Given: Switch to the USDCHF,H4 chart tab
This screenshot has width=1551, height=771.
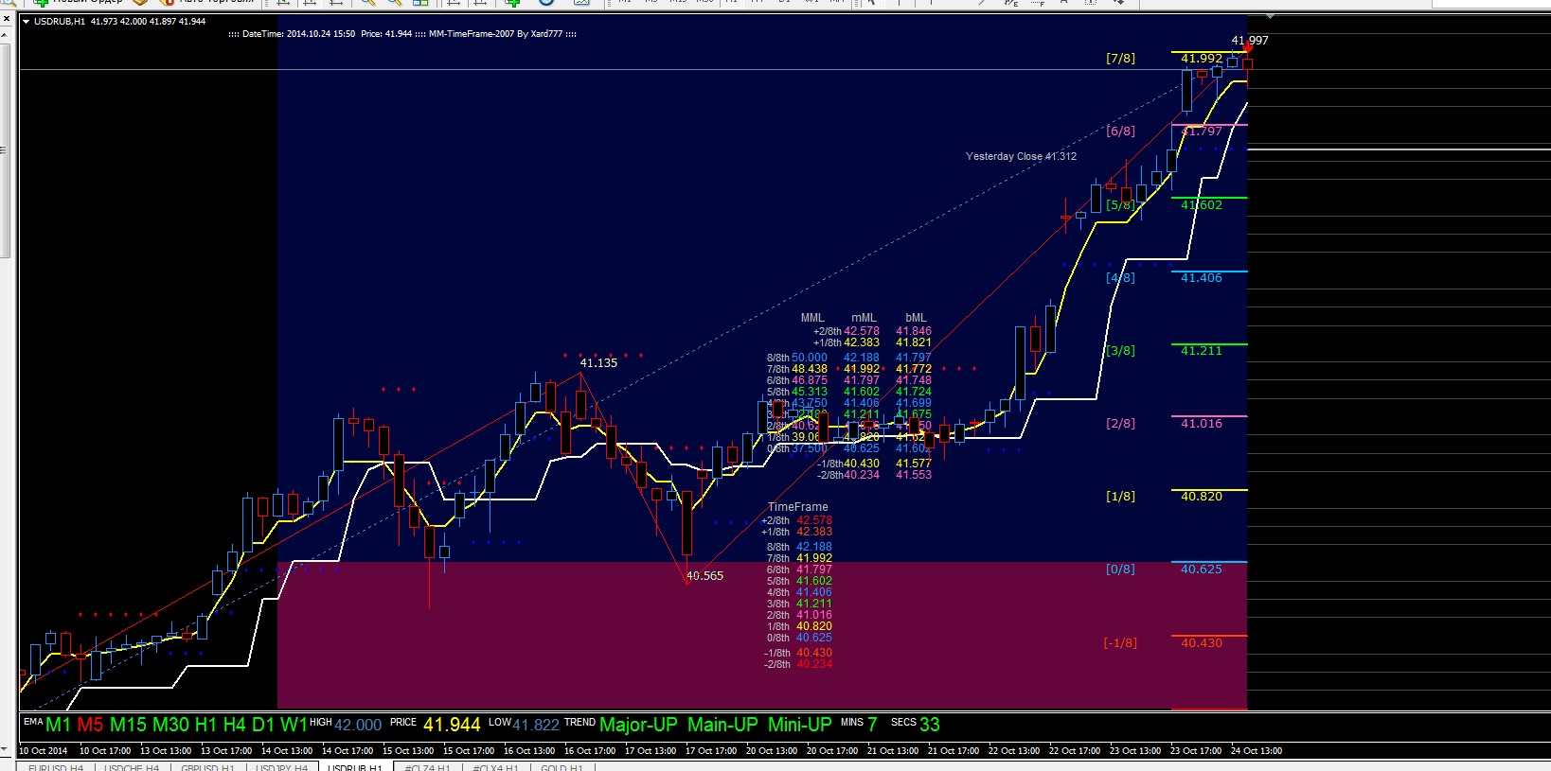Looking at the screenshot, I should point(132,767).
